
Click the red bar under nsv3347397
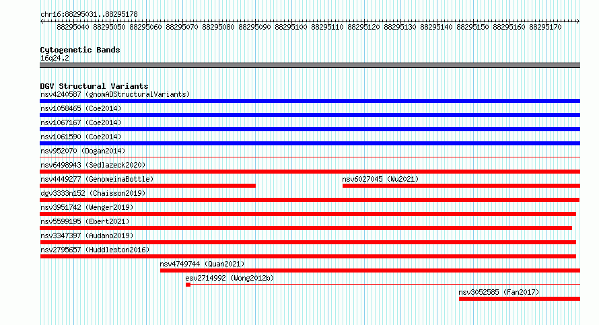coord(308,242)
